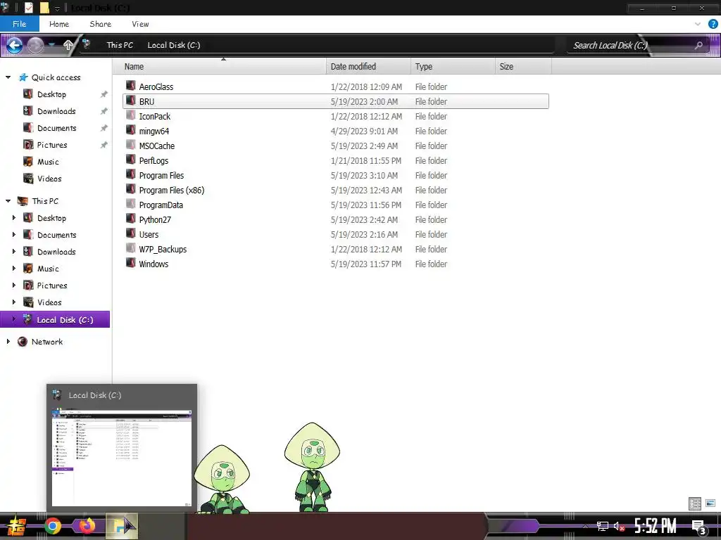721x540 pixels.
Task: Open the recent locations dropdown arrow
Action: pyautogui.click(x=52, y=45)
